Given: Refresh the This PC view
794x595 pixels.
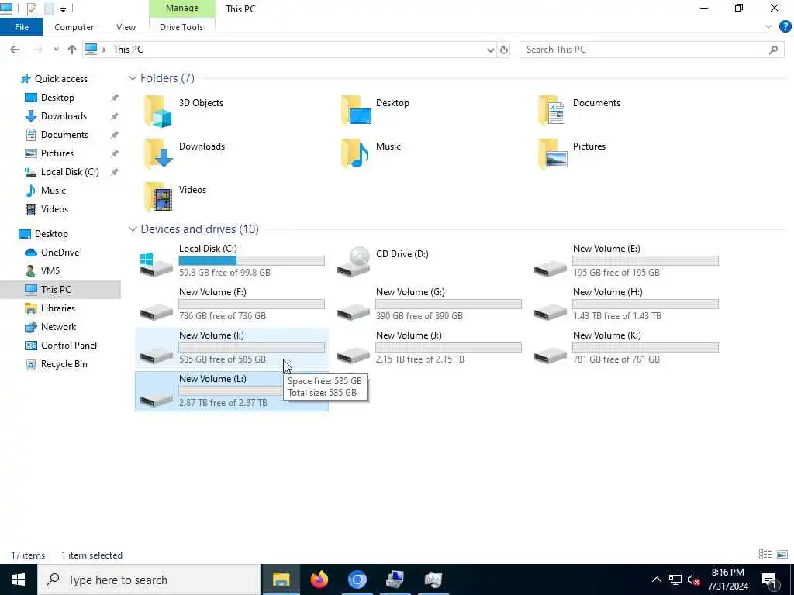Looking at the screenshot, I should coord(504,50).
